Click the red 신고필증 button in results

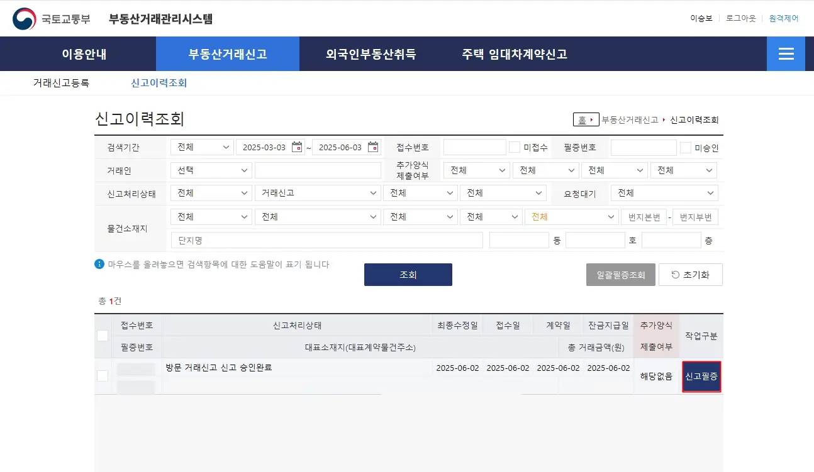pyautogui.click(x=701, y=376)
